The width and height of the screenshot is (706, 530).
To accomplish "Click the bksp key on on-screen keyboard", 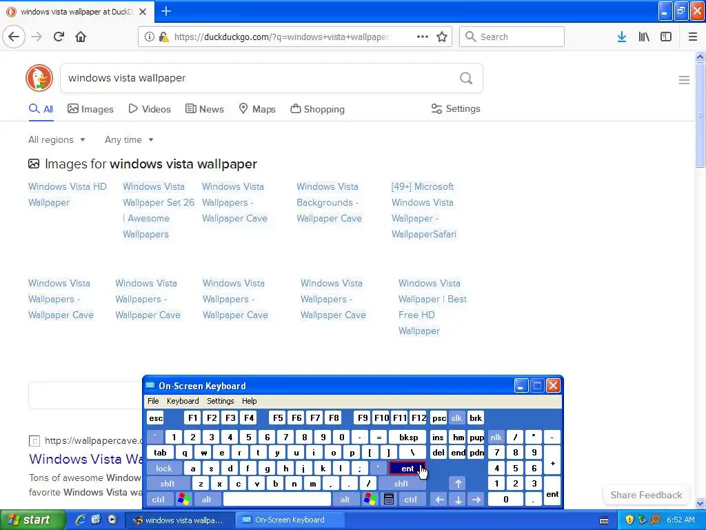I will (408, 437).
